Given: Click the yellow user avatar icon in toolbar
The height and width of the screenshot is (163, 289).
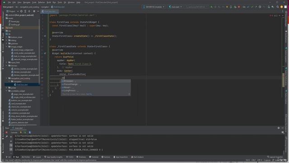Looking at the screenshot, I should [x=281, y=7].
